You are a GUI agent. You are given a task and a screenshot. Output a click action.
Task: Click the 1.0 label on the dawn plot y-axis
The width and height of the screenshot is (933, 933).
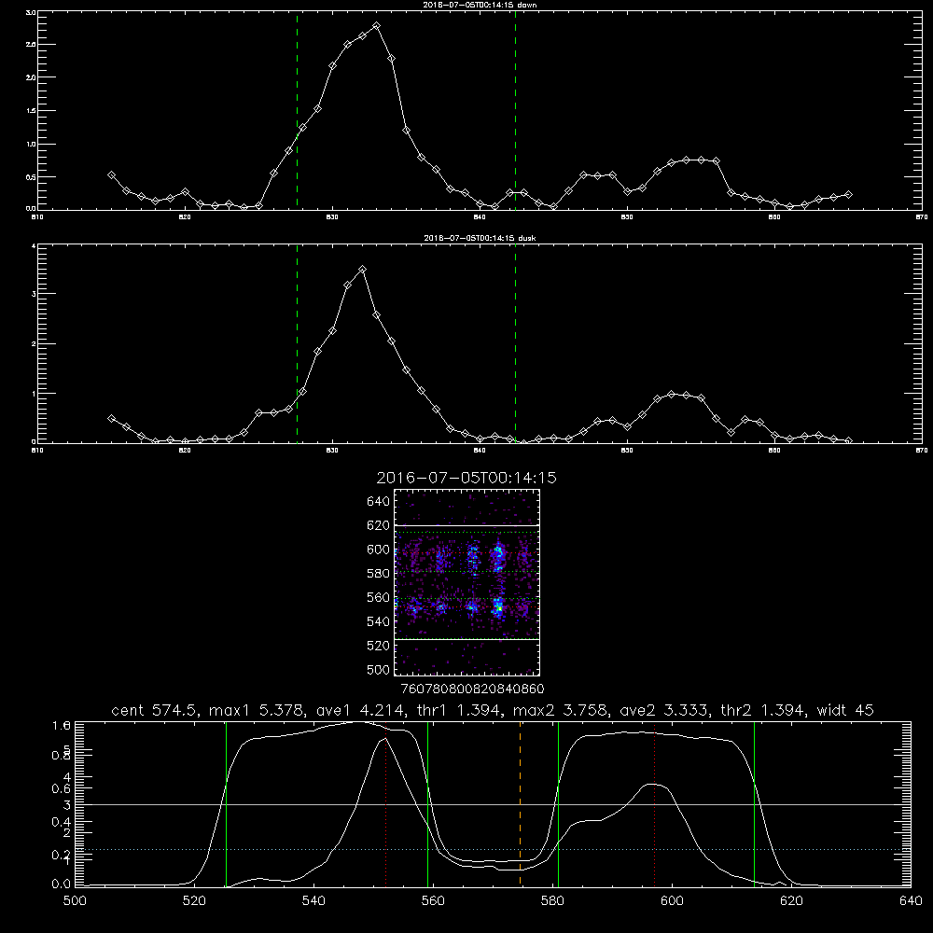point(31,144)
